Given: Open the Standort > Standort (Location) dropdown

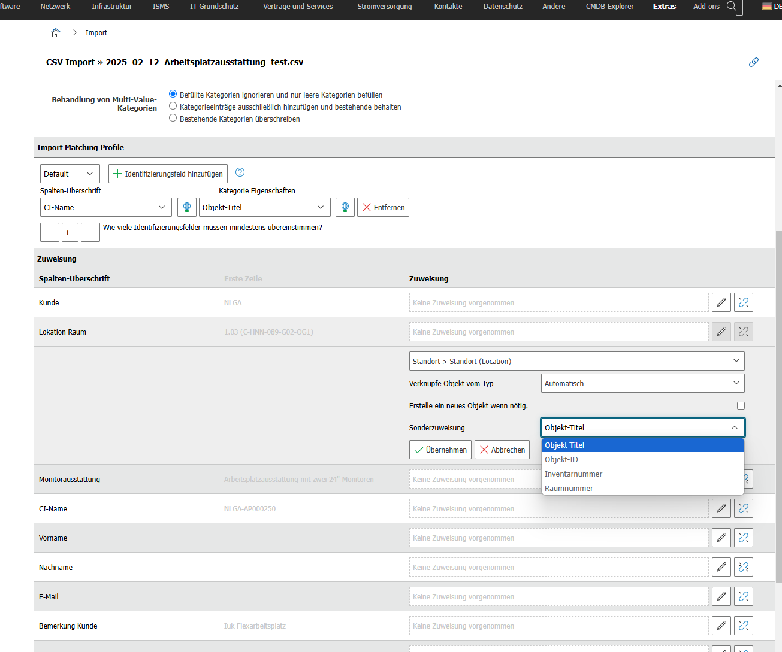Looking at the screenshot, I should 577,361.
